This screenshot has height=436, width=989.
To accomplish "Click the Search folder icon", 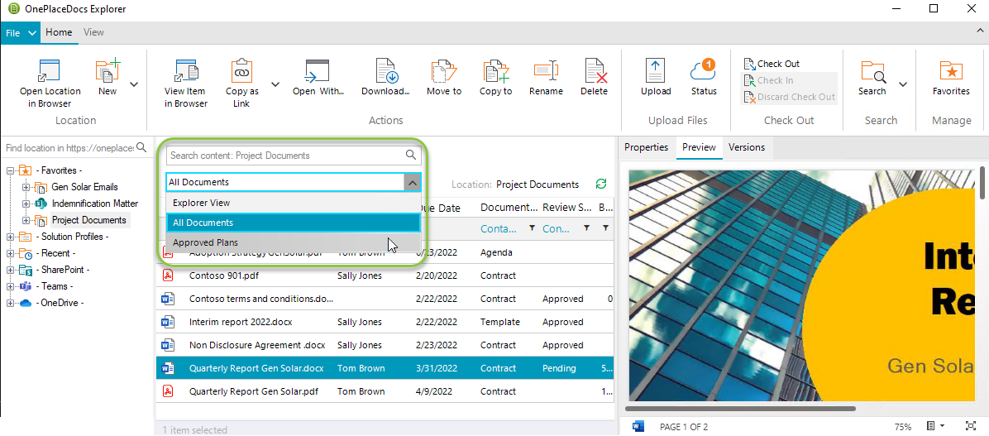I will point(872,71).
